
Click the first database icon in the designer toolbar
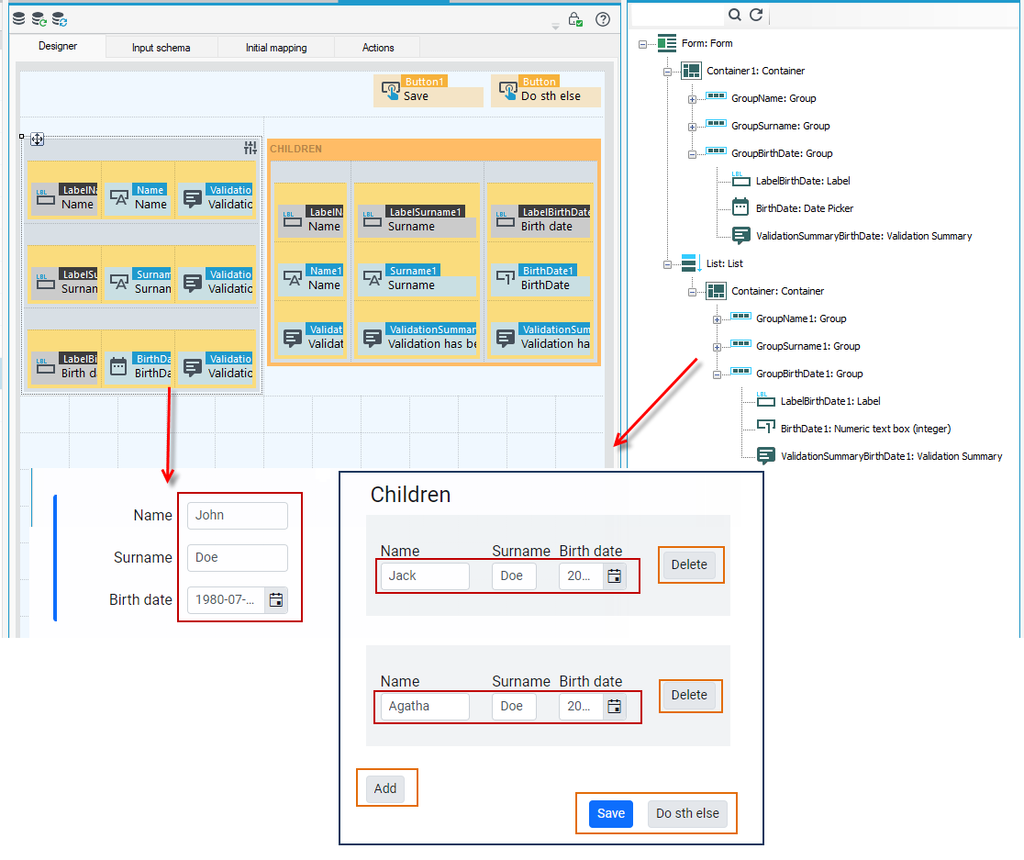(19, 19)
